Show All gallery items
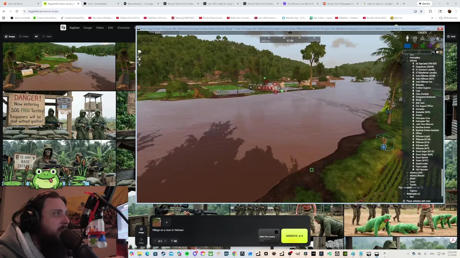The height and width of the screenshot is (258, 460). point(36,36)
